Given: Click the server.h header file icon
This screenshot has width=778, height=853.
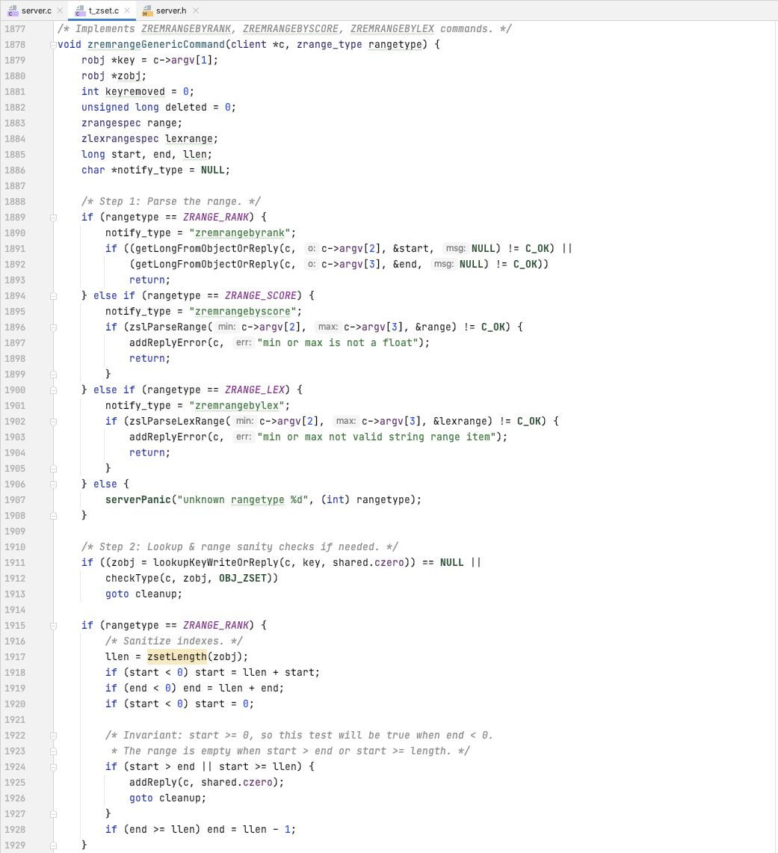Looking at the screenshot, I should (146, 10).
